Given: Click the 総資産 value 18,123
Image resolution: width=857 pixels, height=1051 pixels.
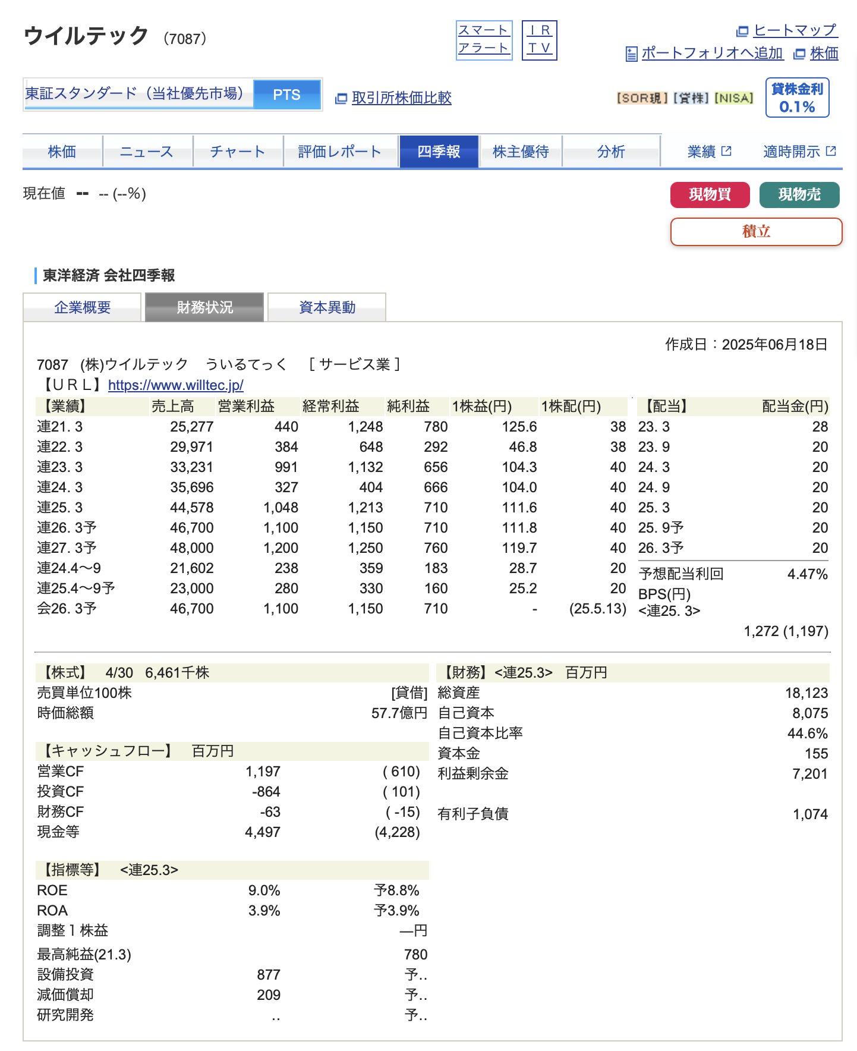Looking at the screenshot, I should pos(806,693).
